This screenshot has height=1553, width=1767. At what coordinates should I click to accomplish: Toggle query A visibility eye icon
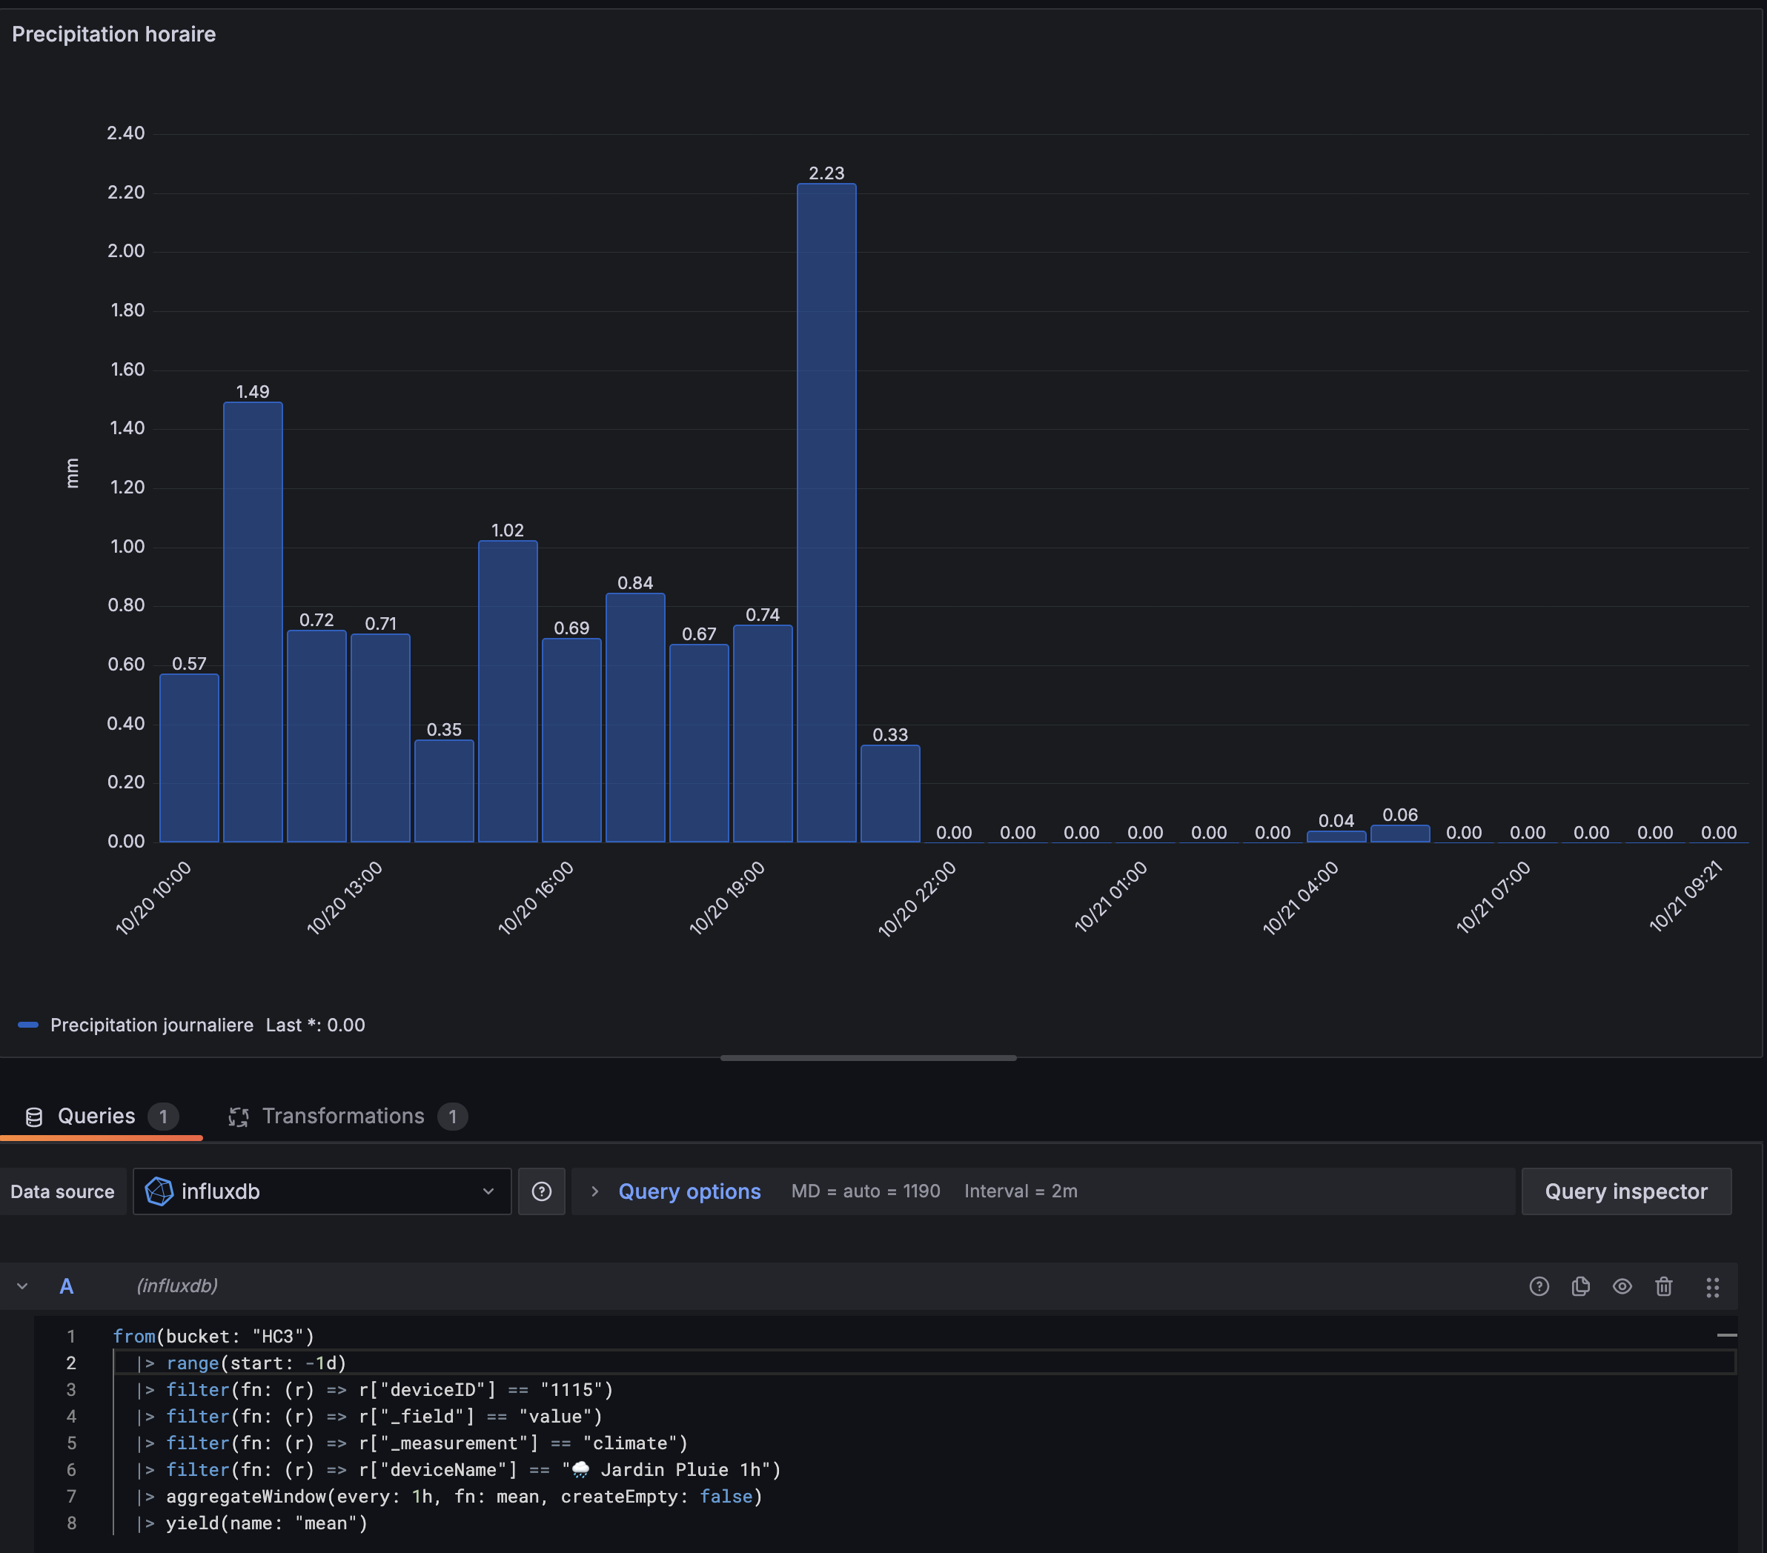1622,1286
